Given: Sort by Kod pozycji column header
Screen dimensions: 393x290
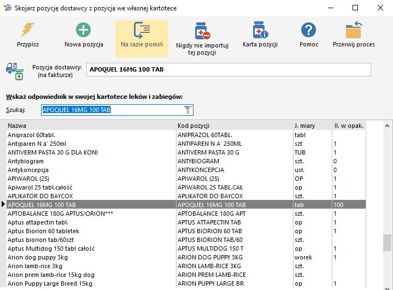Looking at the screenshot, I should (x=234, y=126).
